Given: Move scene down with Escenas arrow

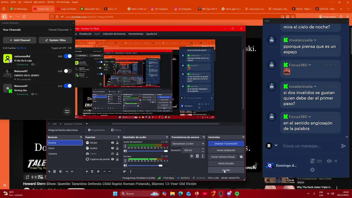Looking at the screenshot, I should coord(72,171).
